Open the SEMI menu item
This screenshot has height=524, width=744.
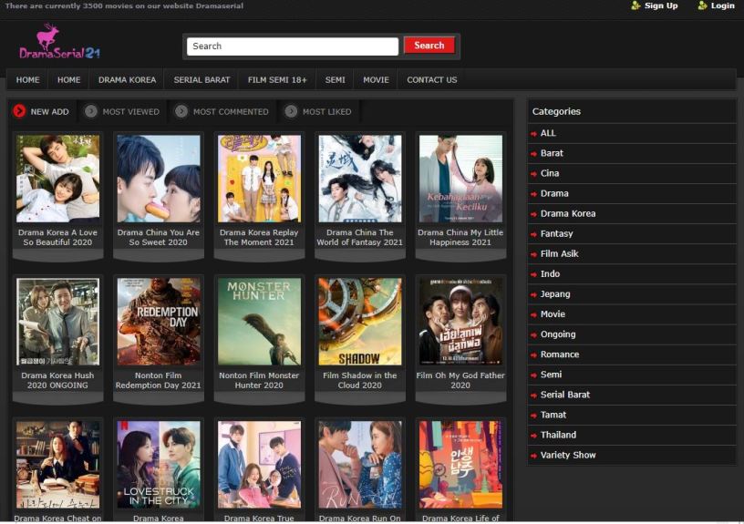[x=335, y=79]
